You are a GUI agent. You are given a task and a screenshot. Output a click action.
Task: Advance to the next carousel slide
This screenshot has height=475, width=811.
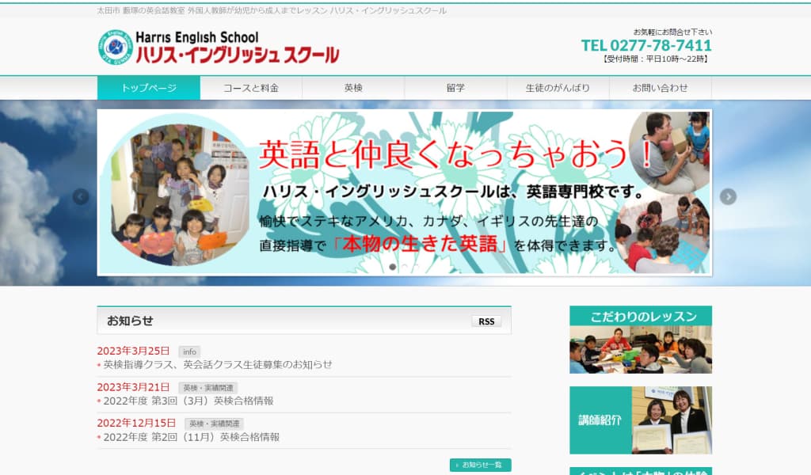pyautogui.click(x=728, y=196)
